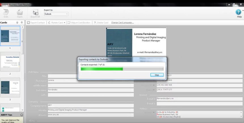This screenshot has height=123, width=244.
Task: Select card thumbnail 2
Action: (x=10, y=61)
